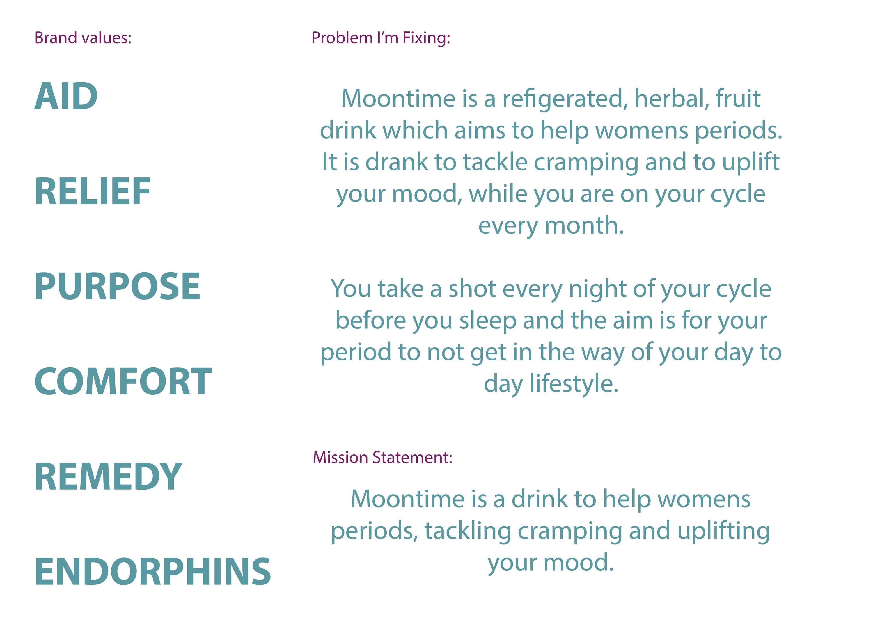Select the line 'drink which aims to help womens periods.'
873x617 pixels.
tap(551, 130)
